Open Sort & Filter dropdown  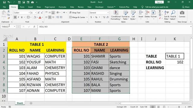click(x=167, y=15)
